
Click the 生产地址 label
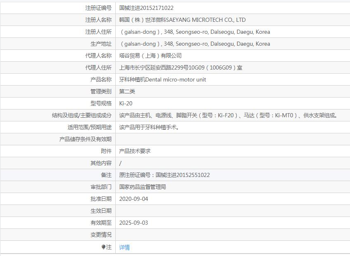101,44
